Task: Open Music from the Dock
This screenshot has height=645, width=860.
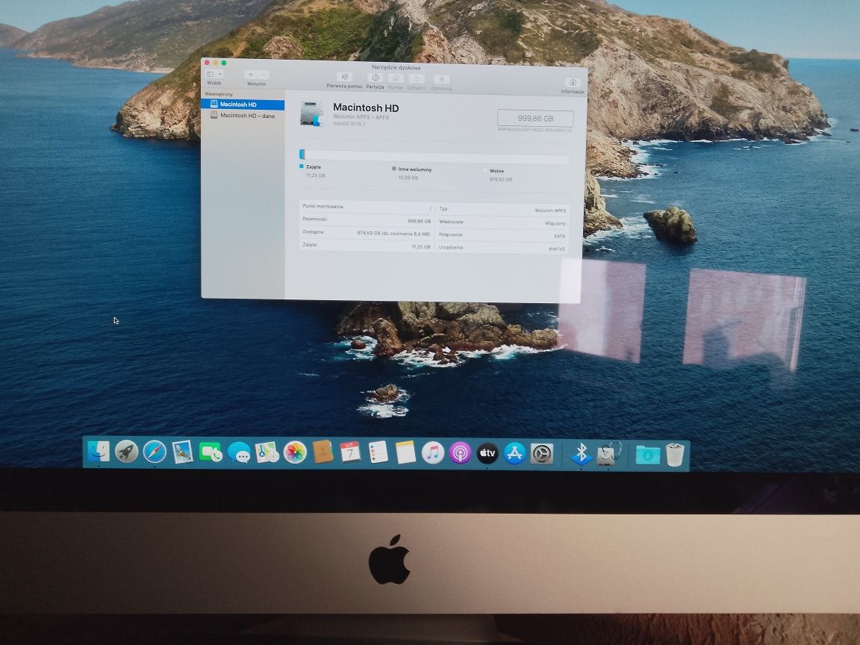Action: click(433, 454)
